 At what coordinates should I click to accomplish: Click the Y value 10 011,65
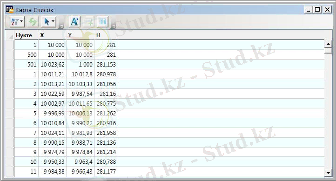81,104
